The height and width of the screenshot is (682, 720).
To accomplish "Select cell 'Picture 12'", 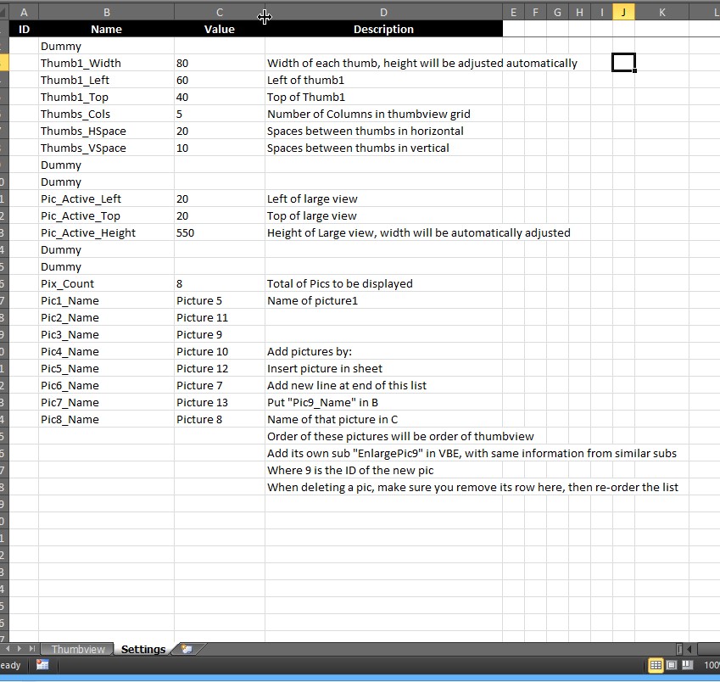I will pyautogui.click(x=220, y=369).
